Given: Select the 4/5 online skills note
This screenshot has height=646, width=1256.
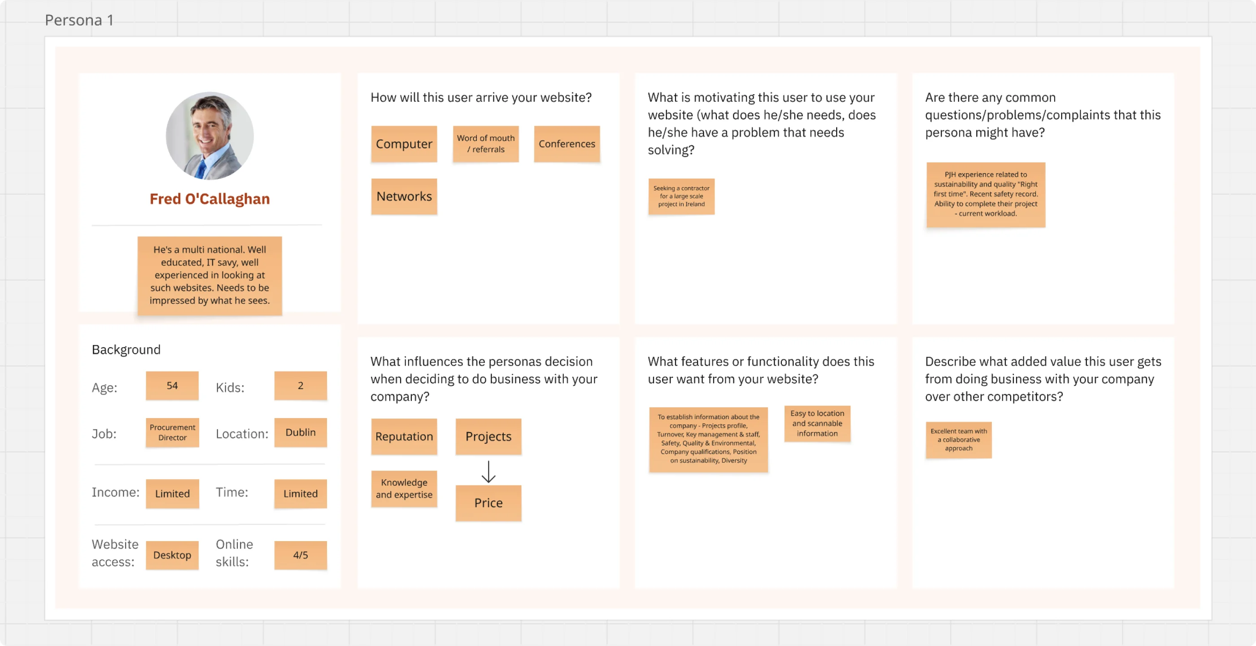Looking at the screenshot, I should 301,555.
